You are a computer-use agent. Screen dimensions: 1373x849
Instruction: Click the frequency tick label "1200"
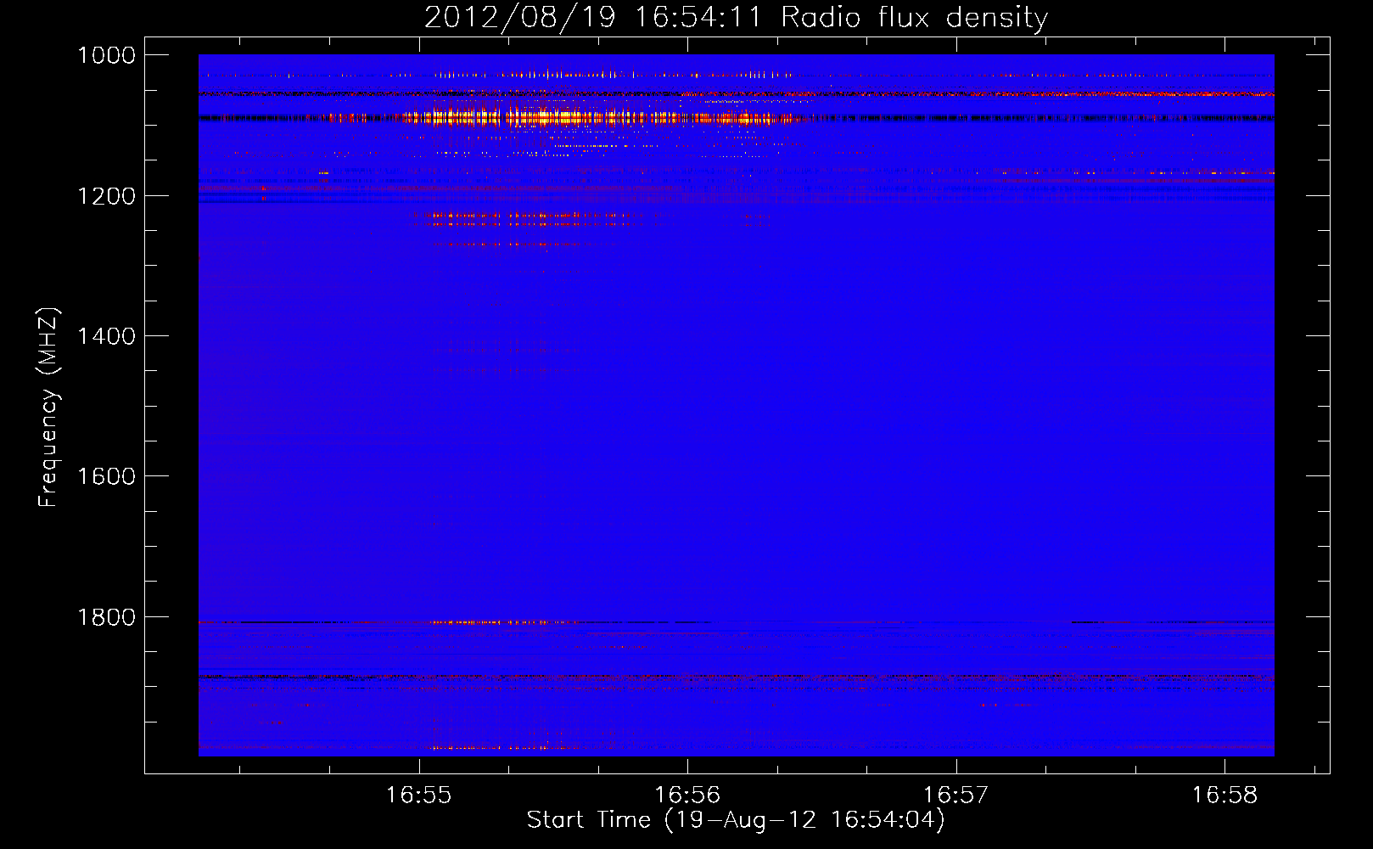(106, 196)
